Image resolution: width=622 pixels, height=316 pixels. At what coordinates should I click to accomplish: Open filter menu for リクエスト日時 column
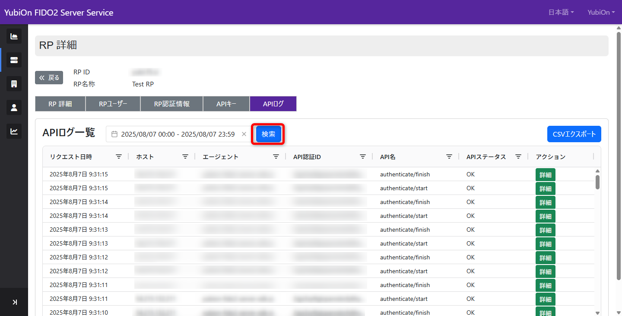(119, 157)
